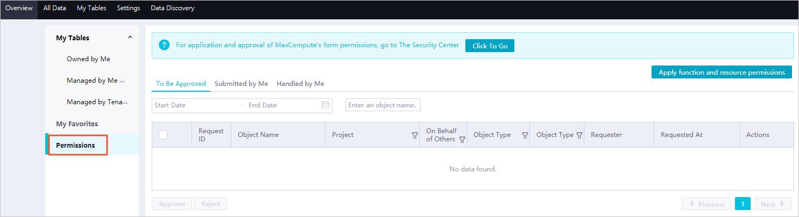Open the calendar icon in date range

[326, 105]
